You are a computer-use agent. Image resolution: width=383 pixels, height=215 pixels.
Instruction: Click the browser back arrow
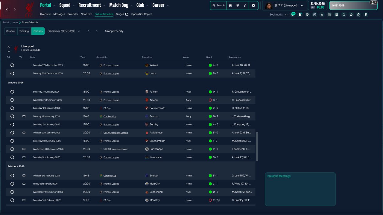pyautogui.click(x=7, y=9)
